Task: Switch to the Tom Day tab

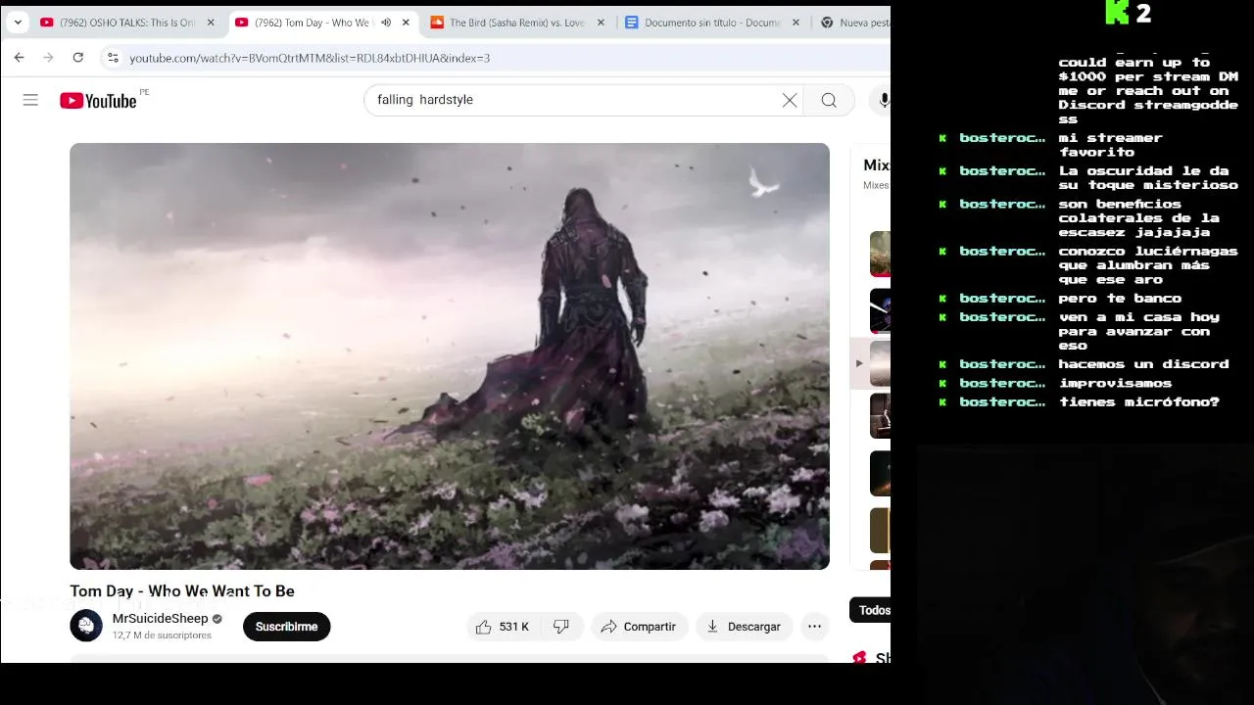Action: 323,23
